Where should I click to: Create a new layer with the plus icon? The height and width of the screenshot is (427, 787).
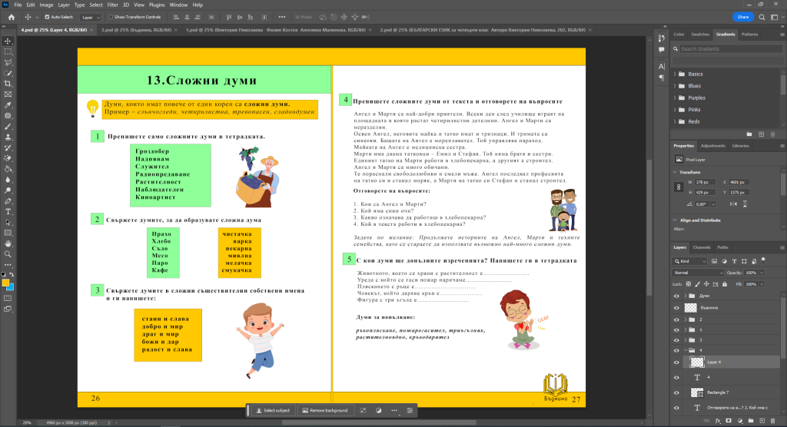(761, 422)
